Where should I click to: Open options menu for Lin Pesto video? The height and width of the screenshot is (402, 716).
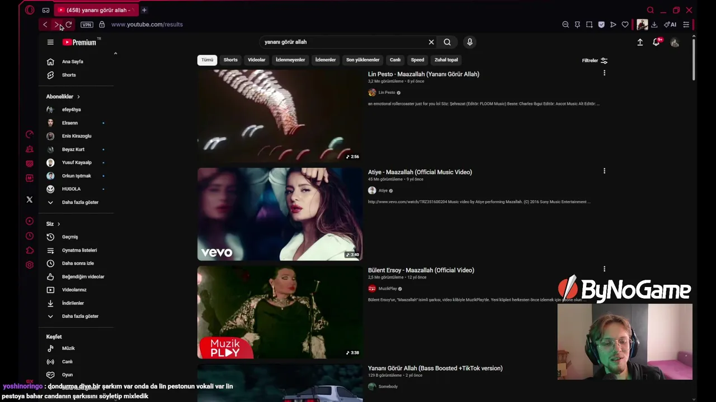point(604,73)
